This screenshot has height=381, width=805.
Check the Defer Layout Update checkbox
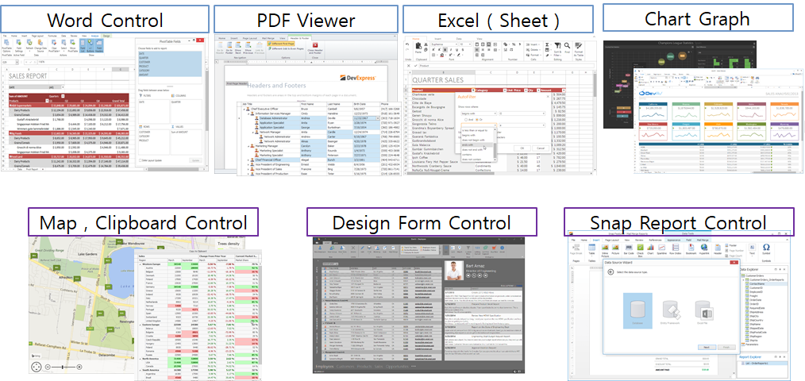[141, 160]
